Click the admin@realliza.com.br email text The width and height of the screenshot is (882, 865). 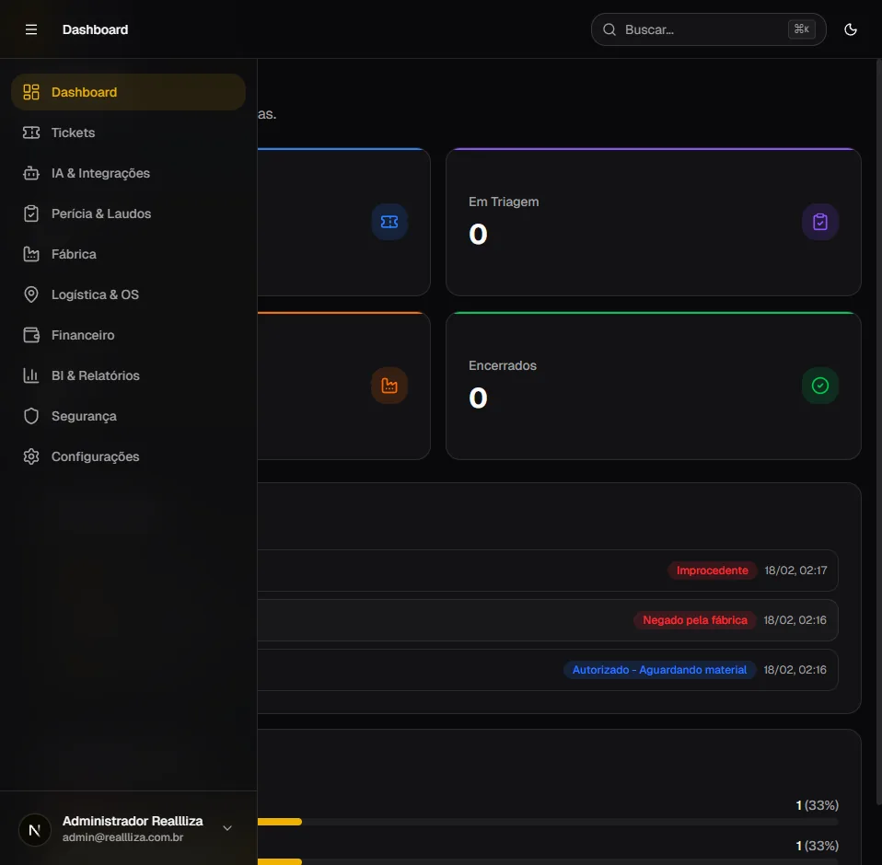point(122,837)
